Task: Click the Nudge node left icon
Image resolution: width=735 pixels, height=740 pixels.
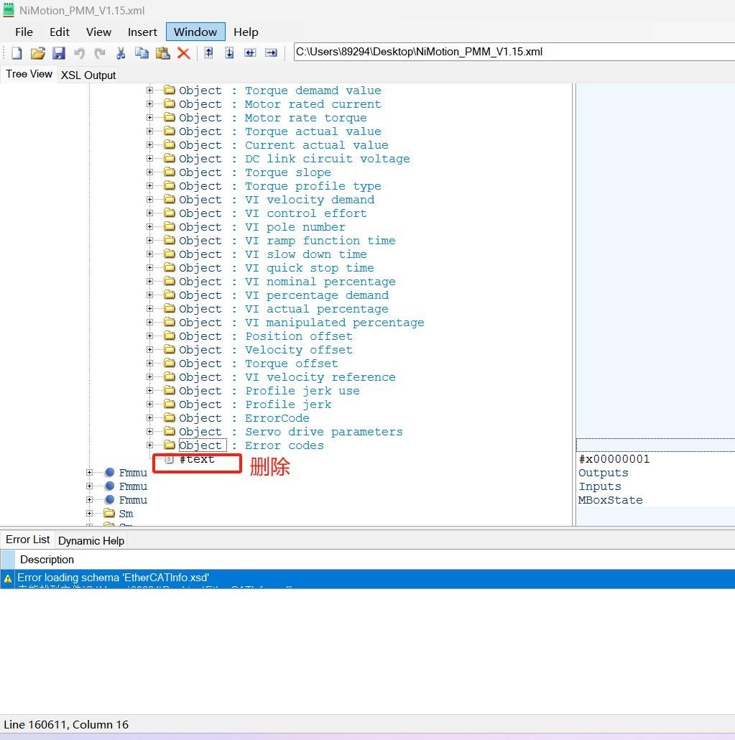Action: [x=250, y=53]
